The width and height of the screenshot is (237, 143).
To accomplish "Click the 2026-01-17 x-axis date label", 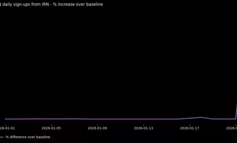I will coord(190,128).
